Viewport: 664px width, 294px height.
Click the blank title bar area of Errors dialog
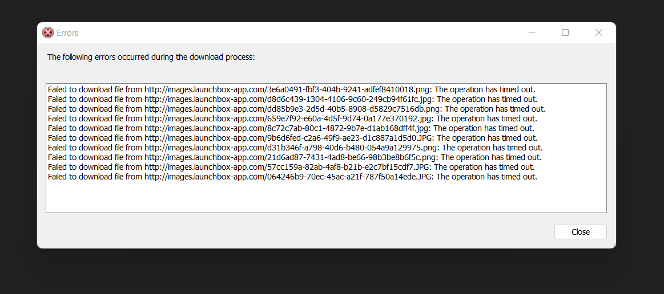point(296,32)
